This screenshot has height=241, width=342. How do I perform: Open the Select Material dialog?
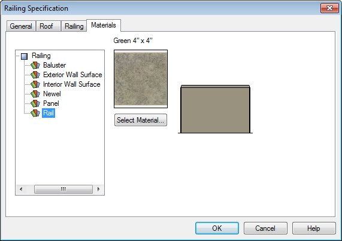(141, 120)
